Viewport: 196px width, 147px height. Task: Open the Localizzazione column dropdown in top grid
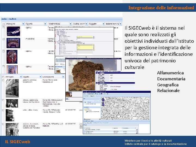pos(71,24)
